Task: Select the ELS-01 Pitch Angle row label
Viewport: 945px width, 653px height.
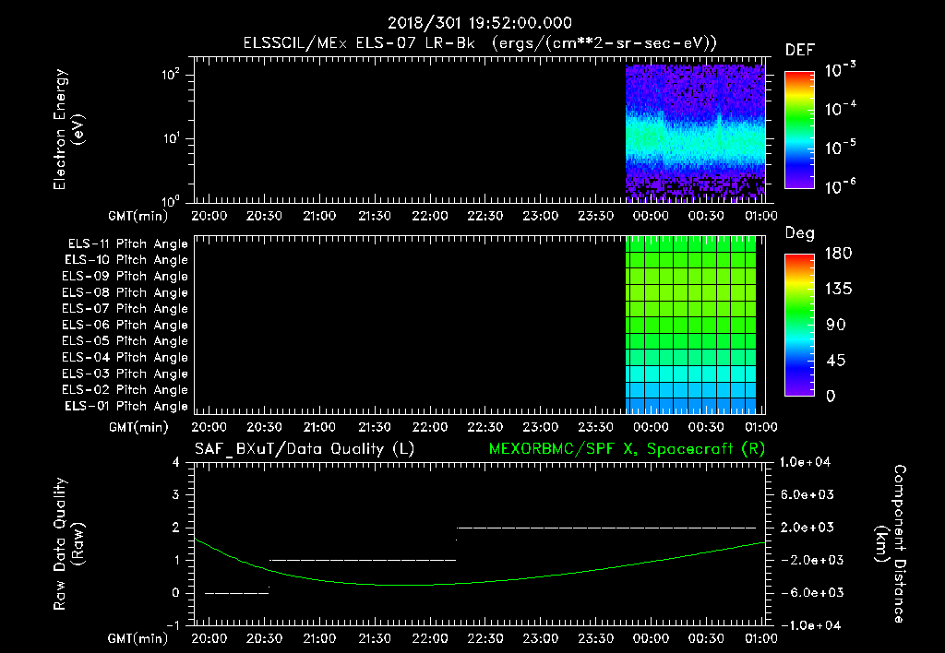Action: 126,407
